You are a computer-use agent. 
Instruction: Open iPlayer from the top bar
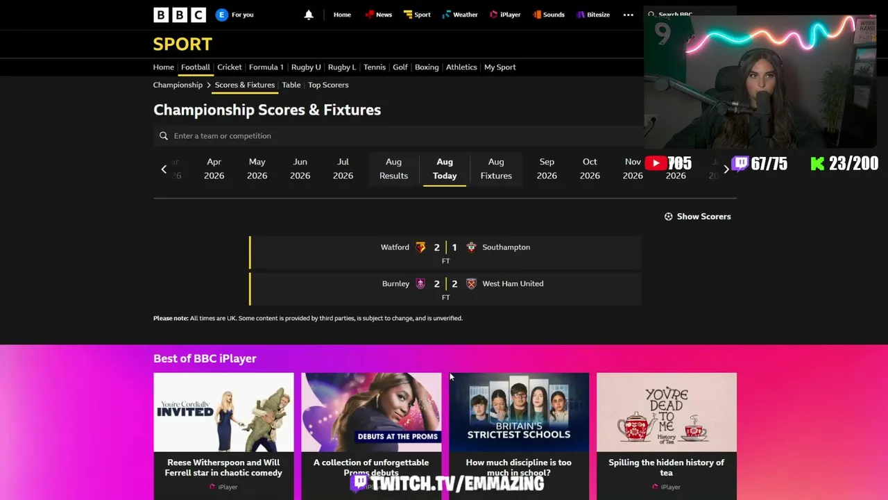pos(505,15)
